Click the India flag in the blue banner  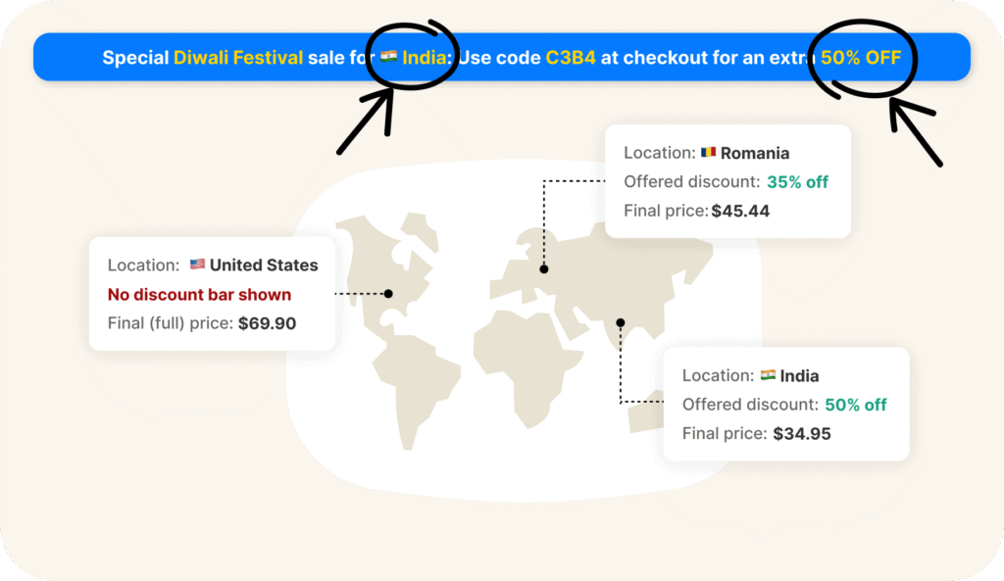click(x=389, y=58)
